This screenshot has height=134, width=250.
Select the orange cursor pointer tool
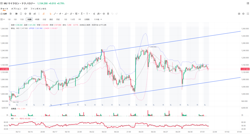tap(50, 14)
